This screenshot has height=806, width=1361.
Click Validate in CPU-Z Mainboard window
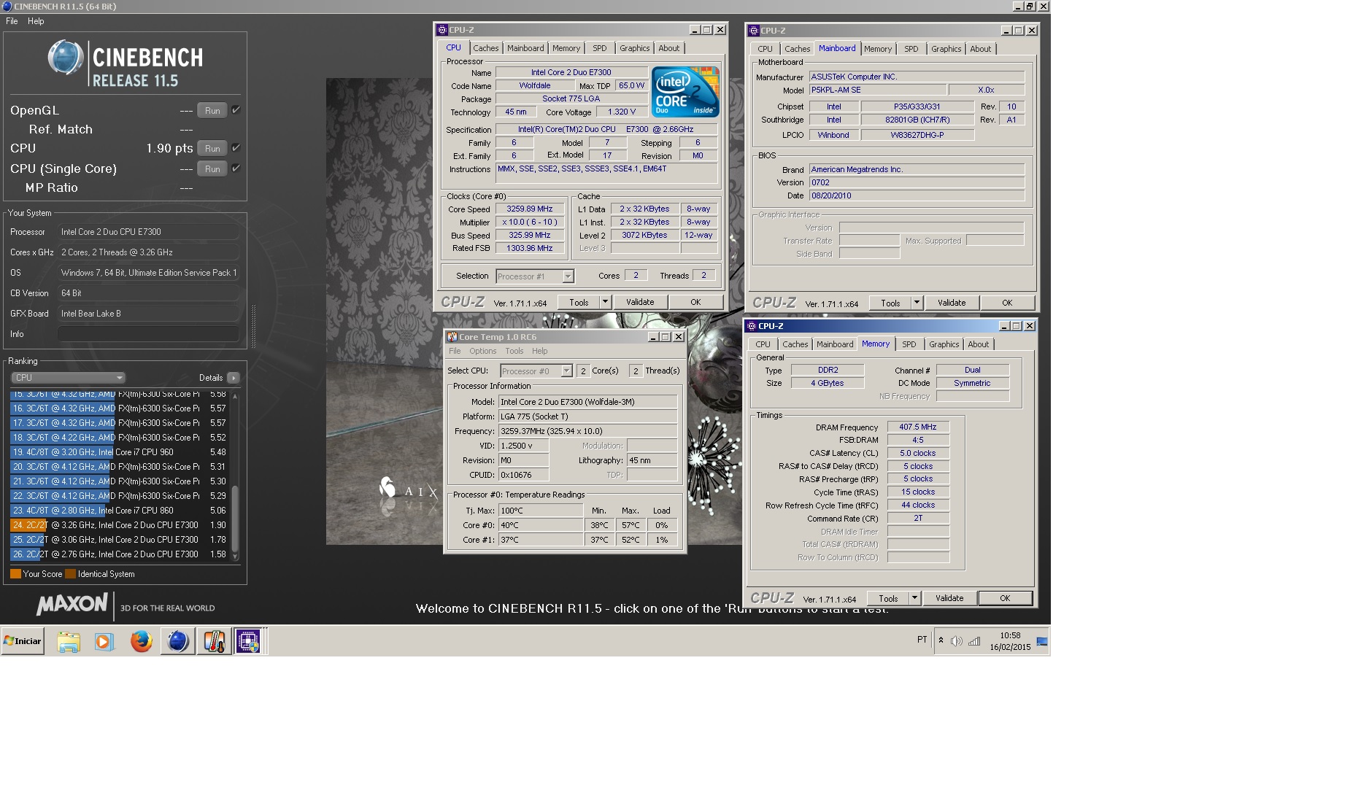point(952,303)
